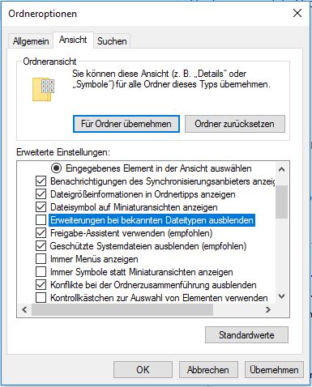This screenshot has height=387, width=312.
Task: Toggle Kontrollkästchen zur Auswahl von Elementen verwenden
Action: click(41, 298)
